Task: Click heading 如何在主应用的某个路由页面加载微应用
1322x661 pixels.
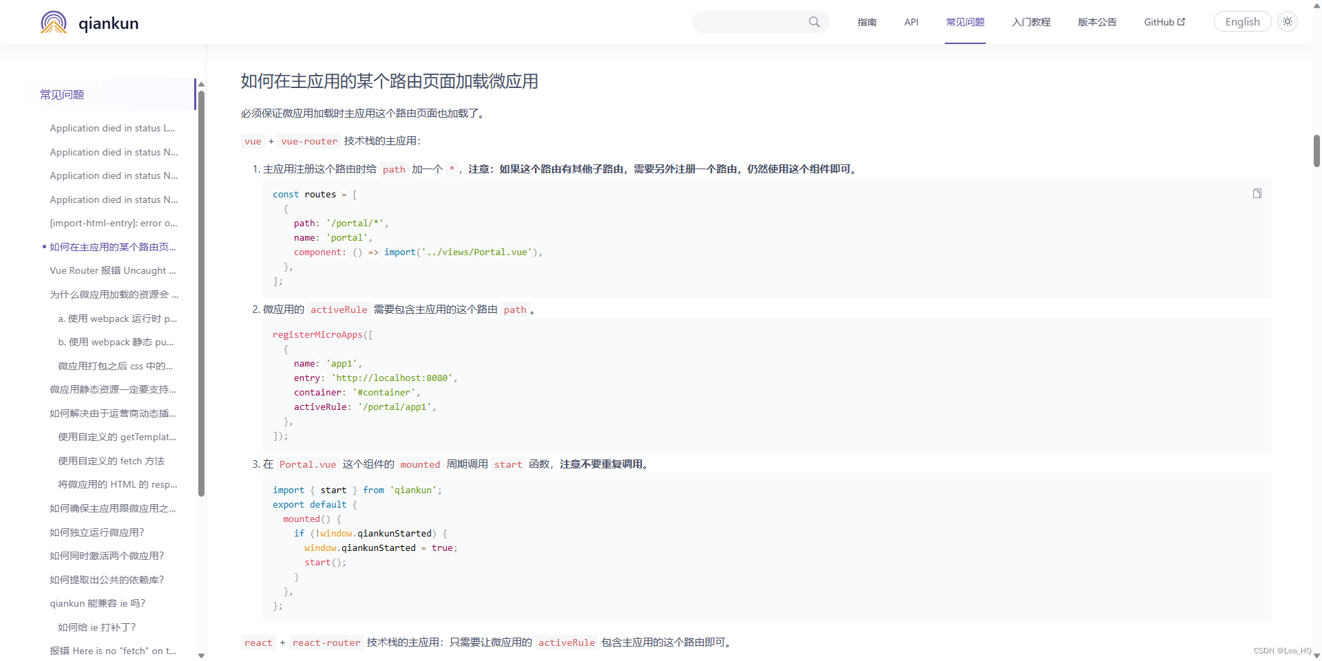Action: [389, 81]
